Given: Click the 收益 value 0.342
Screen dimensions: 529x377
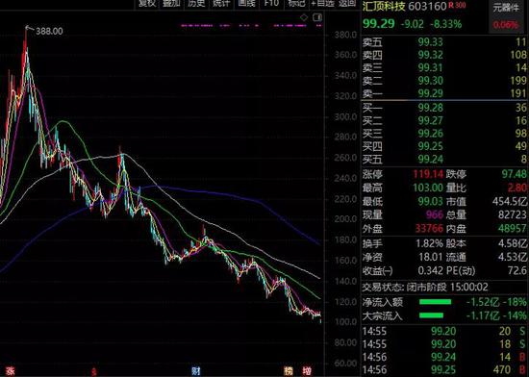Looking at the screenshot, I should pos(430,270).
